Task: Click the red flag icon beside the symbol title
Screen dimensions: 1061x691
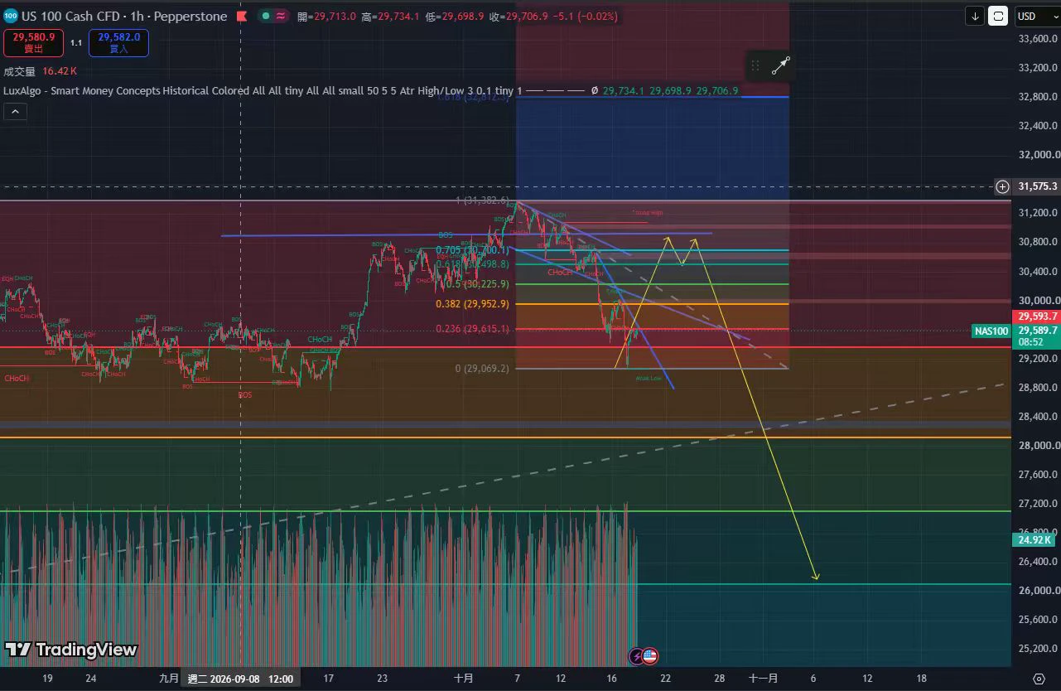Action: (x=241, y=16)
